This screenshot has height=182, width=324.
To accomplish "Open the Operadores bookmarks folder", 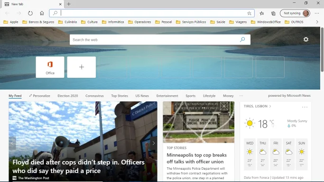I will coord(139,22).
